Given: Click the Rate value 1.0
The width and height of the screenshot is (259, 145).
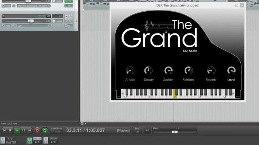Looking at the screenshot, I should [178, 128].
